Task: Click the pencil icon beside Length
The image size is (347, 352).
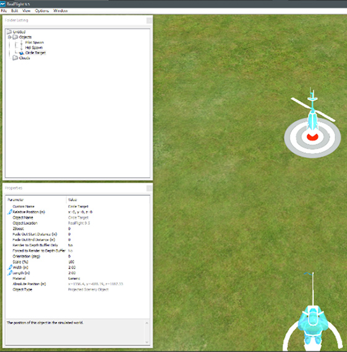Action: (x=10, y=273)
